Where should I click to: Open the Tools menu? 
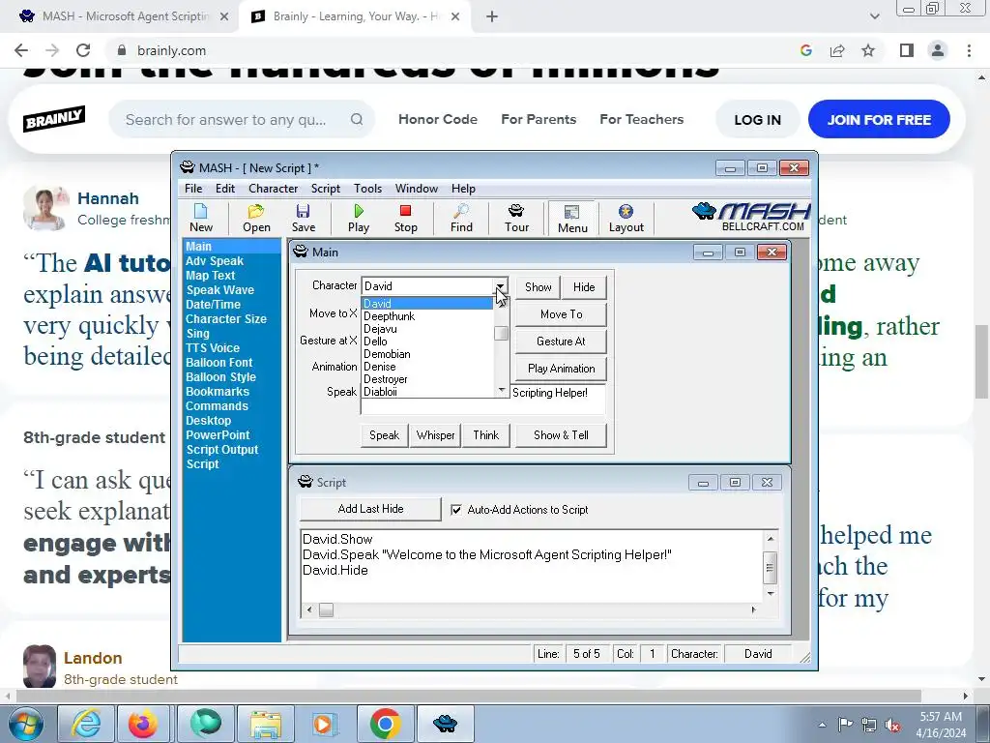(367, 189)
